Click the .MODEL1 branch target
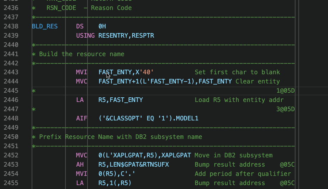The width and height of the screenshot is (328, 189). coord(185,118)
